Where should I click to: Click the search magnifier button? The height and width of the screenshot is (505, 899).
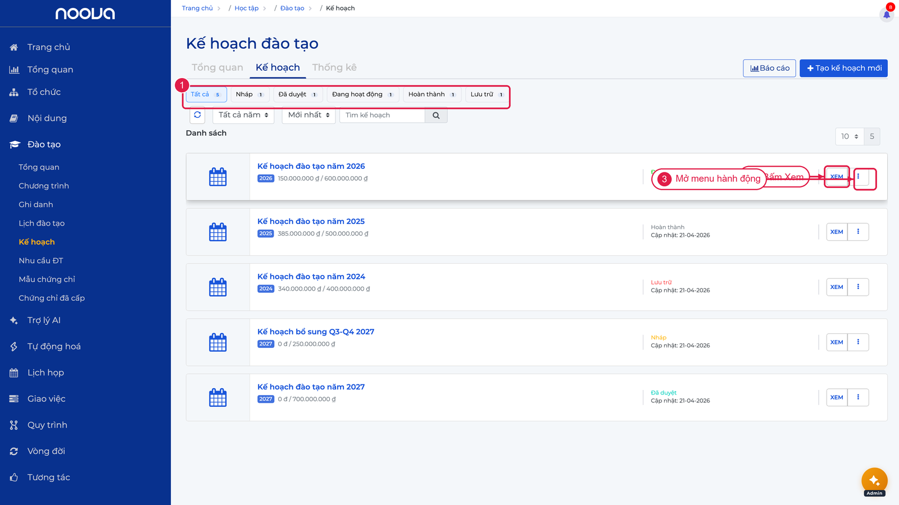[x=436, y=116]
